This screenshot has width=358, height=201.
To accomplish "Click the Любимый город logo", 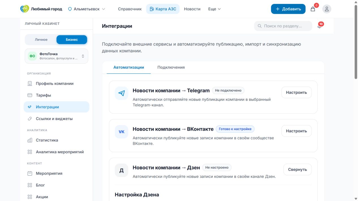I will point(41,9).
